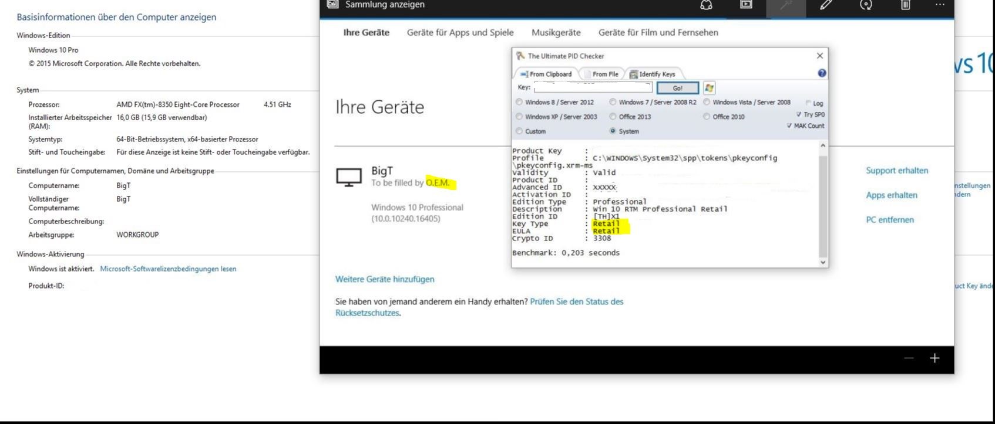Click the Windows ist aktiviert text
995x424 pixels.
pos(61,269)
